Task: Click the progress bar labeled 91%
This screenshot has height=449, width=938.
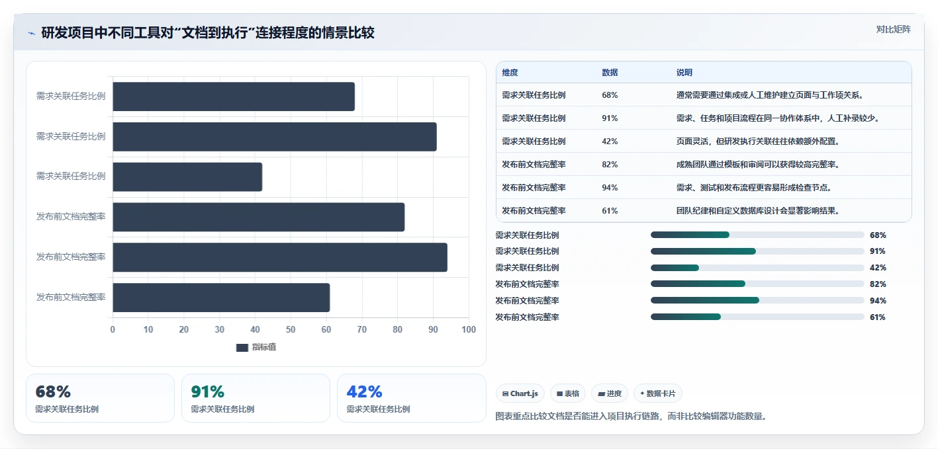Action: click(x=757, y=251)
